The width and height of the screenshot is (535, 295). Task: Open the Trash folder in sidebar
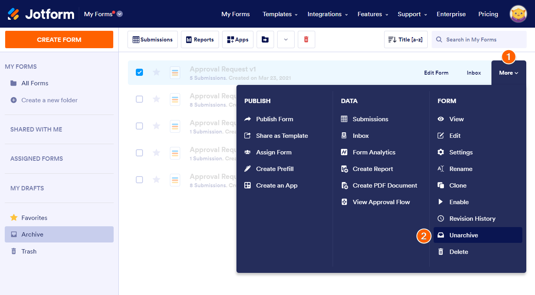(29, 251)
